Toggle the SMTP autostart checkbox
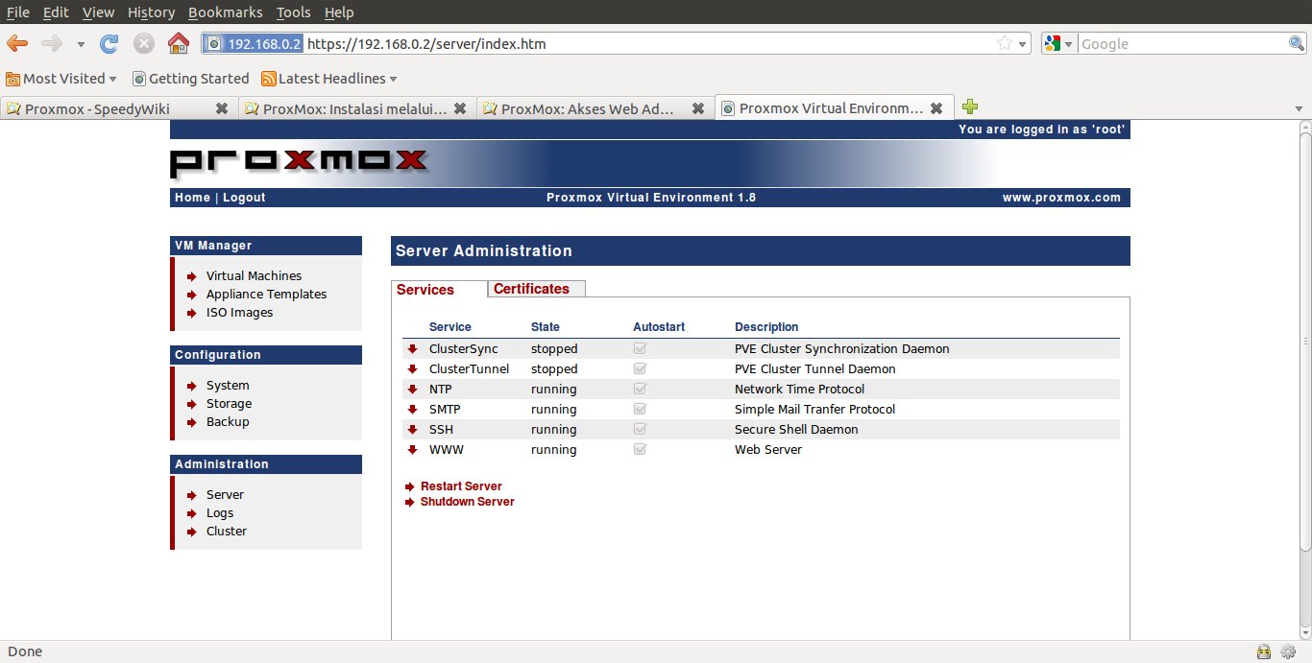 click(640, 410)
